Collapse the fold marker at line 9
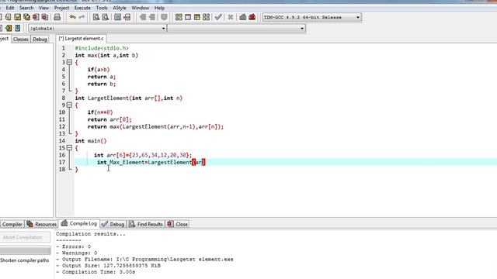Viewport: 497px width, 279px height. point(69,105)
